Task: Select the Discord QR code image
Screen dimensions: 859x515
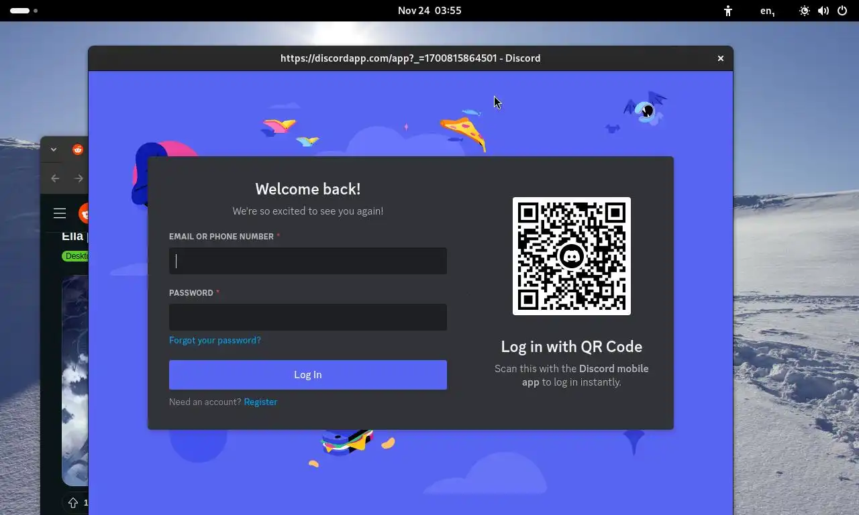Action: [x=572, y=256]
